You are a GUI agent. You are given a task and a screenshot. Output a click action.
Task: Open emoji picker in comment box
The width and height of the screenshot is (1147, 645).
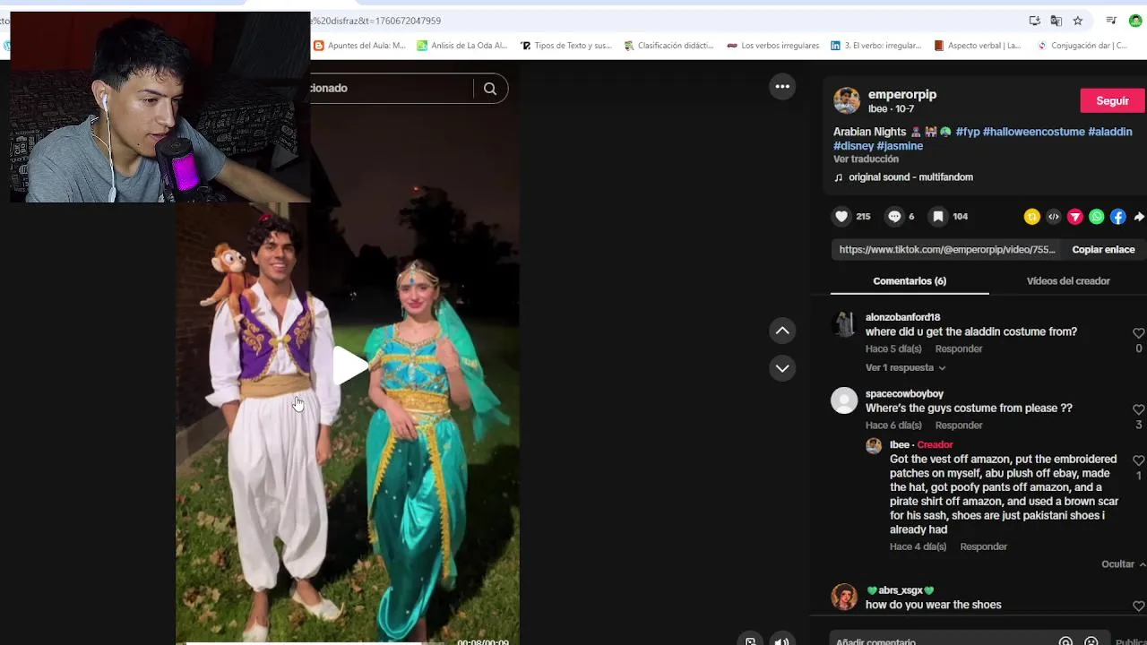[1091, 641]
